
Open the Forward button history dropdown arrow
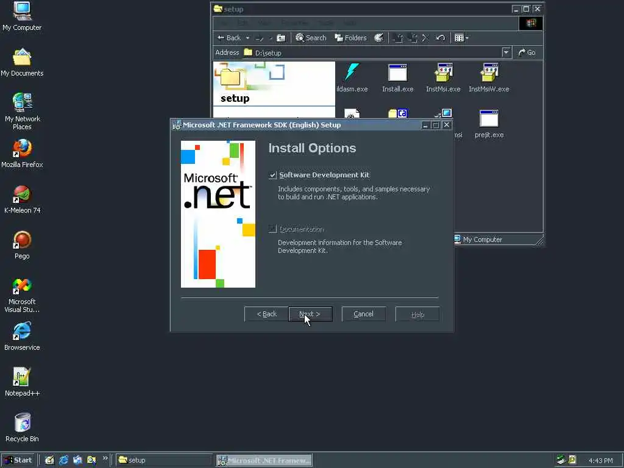coord(271,38)
